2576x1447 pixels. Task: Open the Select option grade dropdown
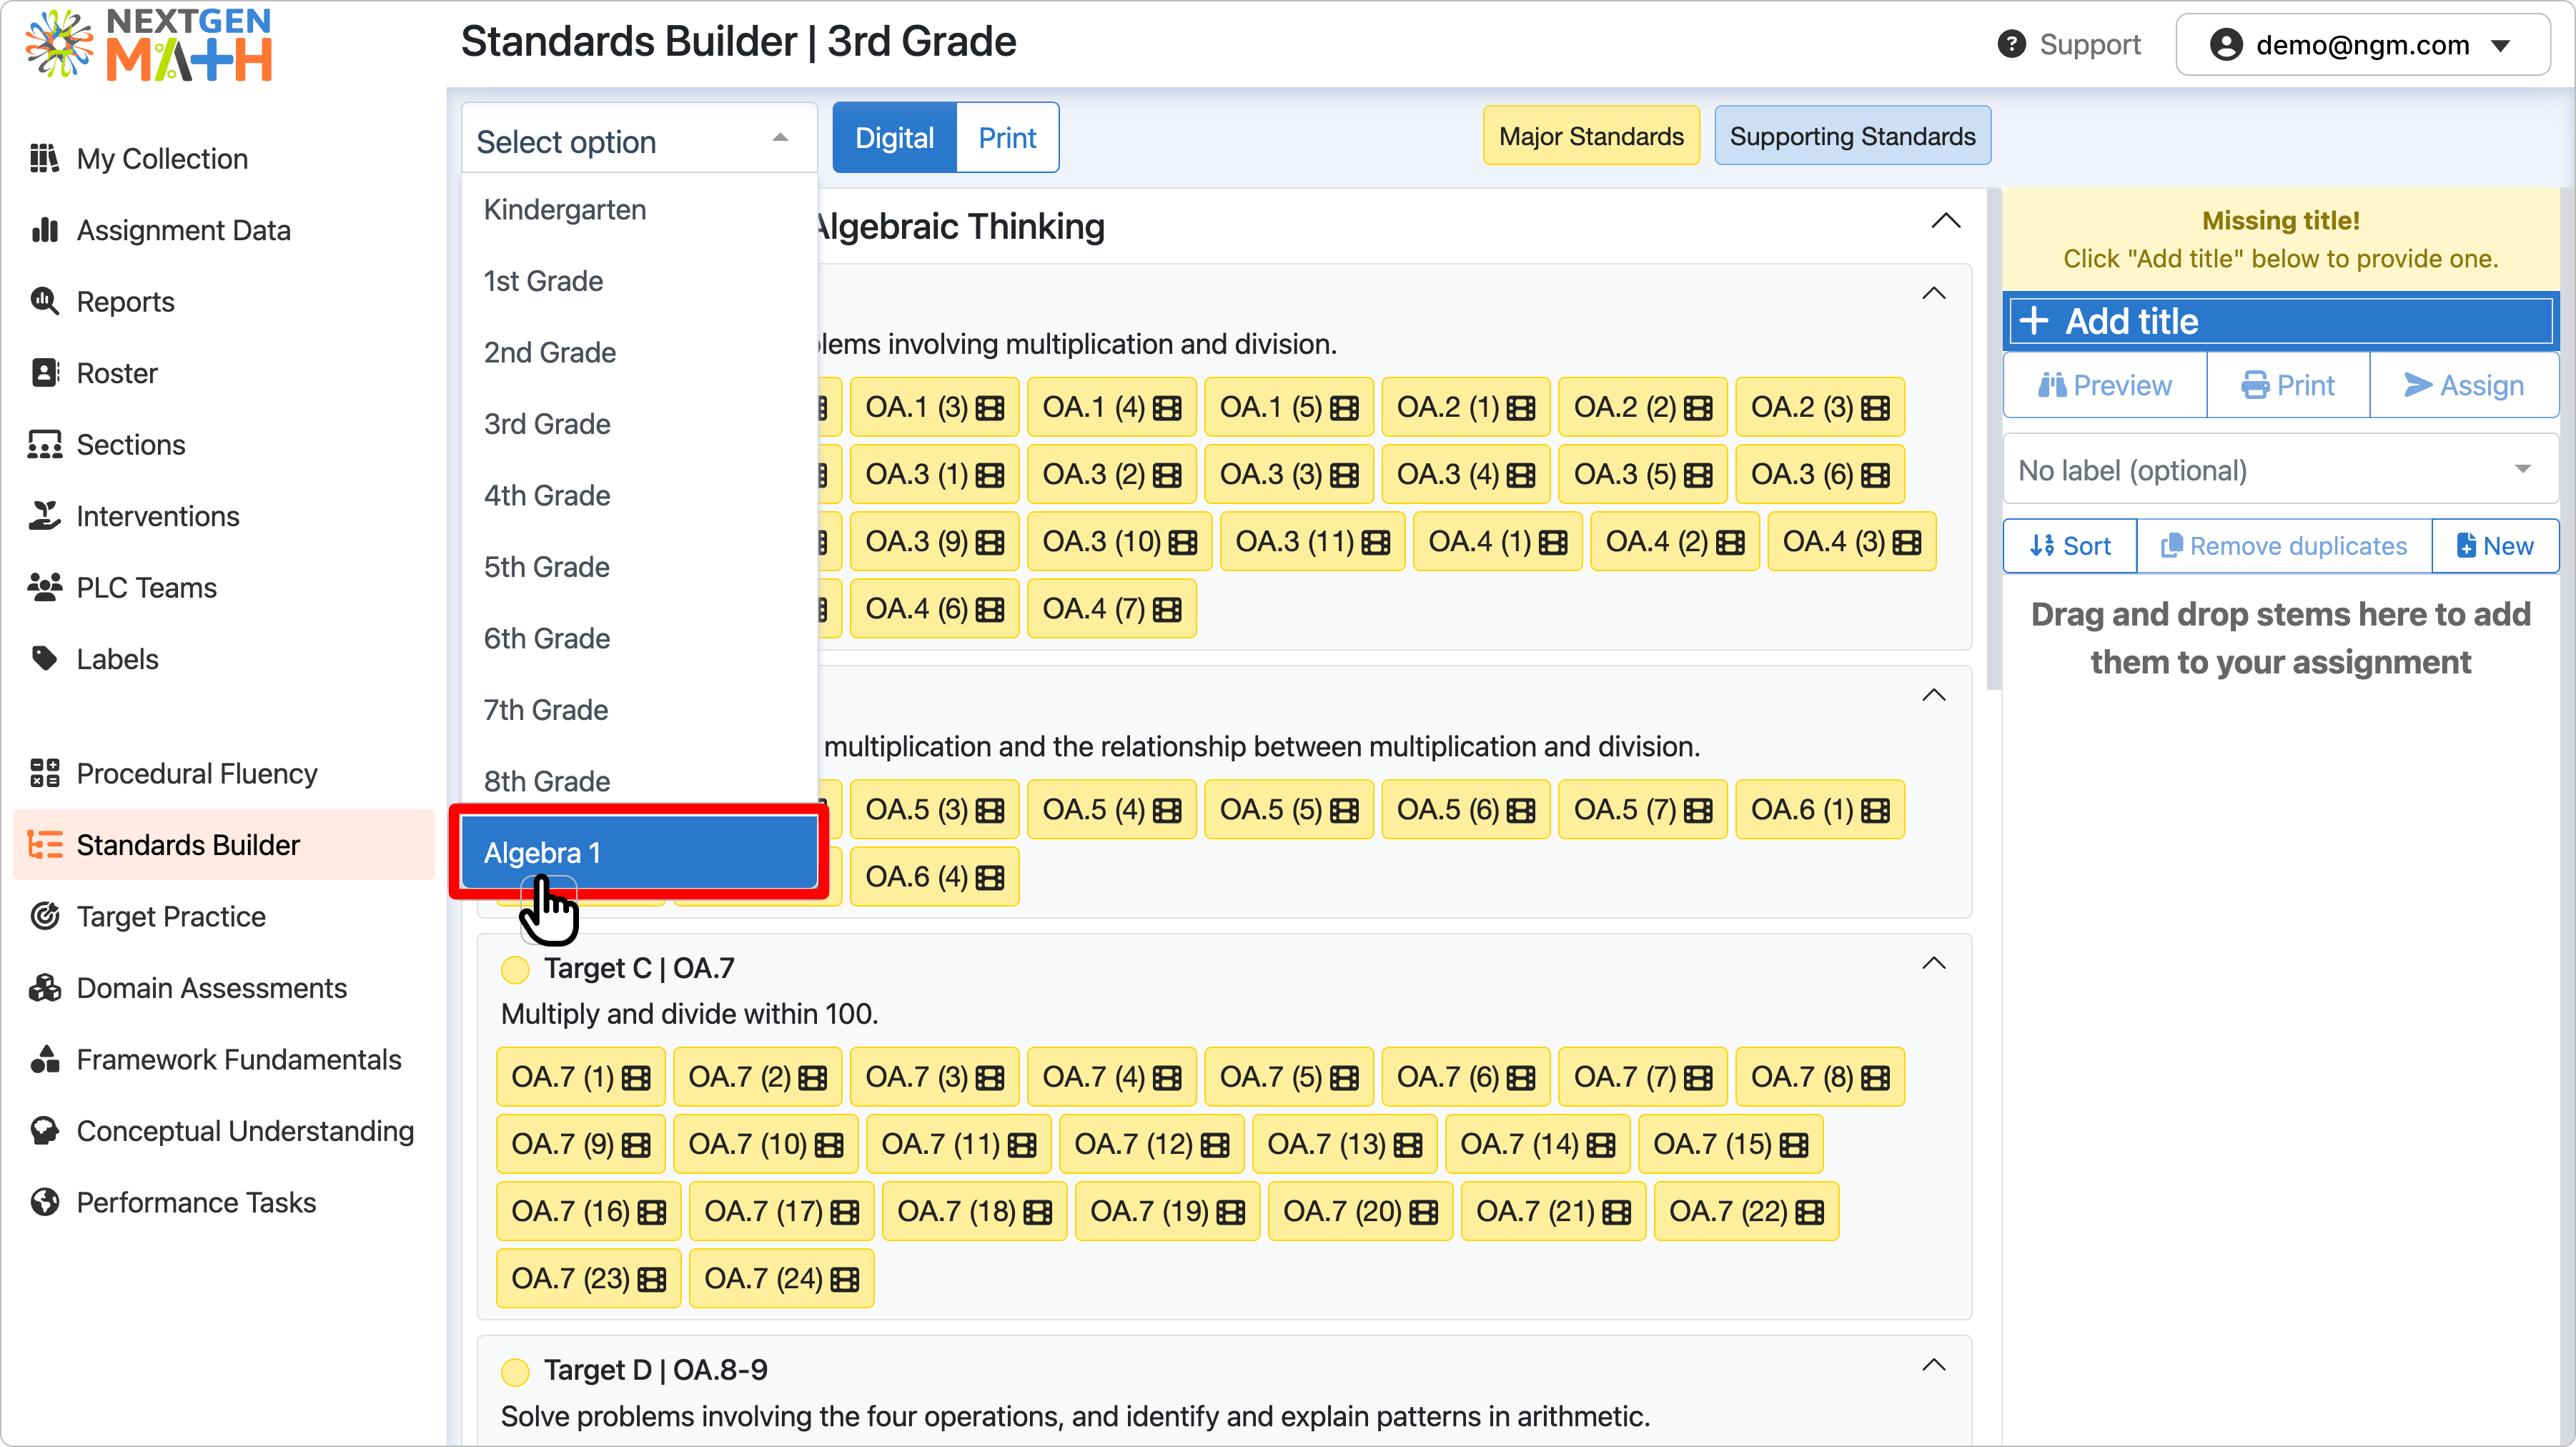pyautogui.click(x=639, y=139)
